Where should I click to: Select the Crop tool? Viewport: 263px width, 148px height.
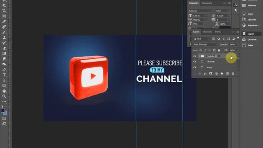click(4, 11)
